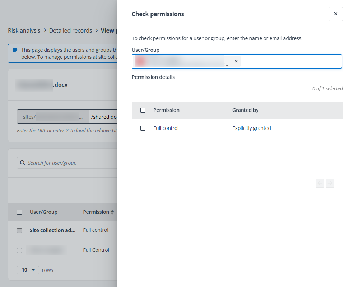Check the header checkbox above the Permission list

[143, 110]
